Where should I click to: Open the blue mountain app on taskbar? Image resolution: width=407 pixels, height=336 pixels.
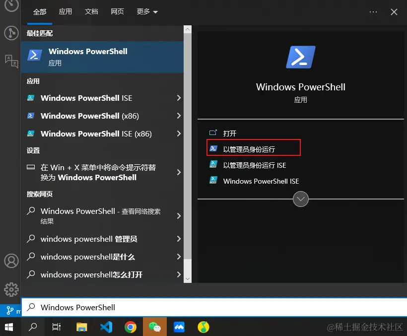tap(179, 327)
